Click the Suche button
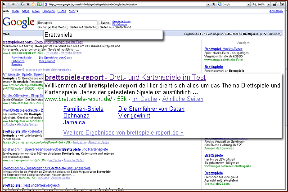 [x=105, y=23]
